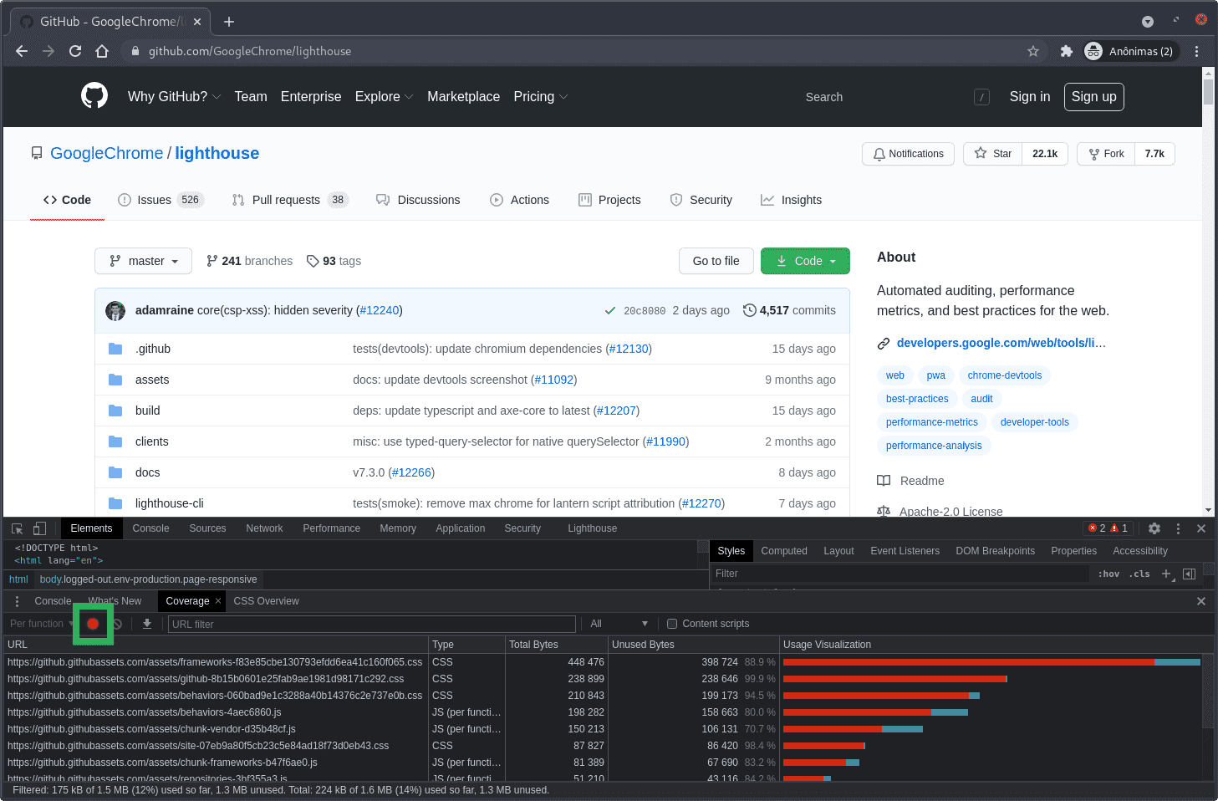This screenshot has width=1218, height=801.
Task: Click usage bar for behaviors-4aec6860.js row
Action: click(875, 712)
